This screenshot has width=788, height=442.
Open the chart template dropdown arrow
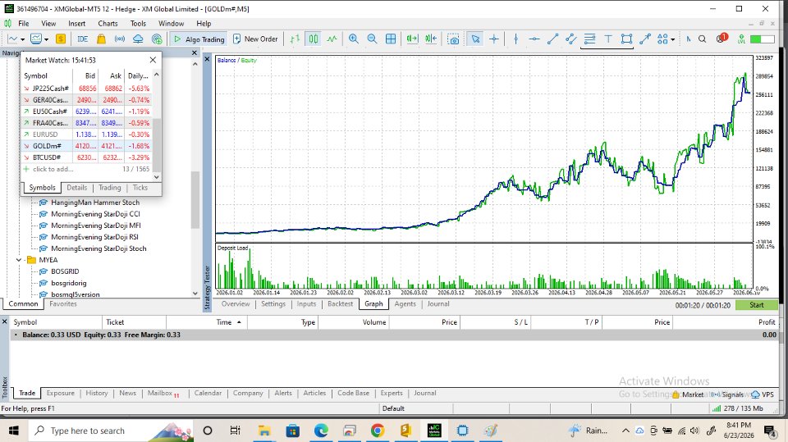(x=23, y=39)
